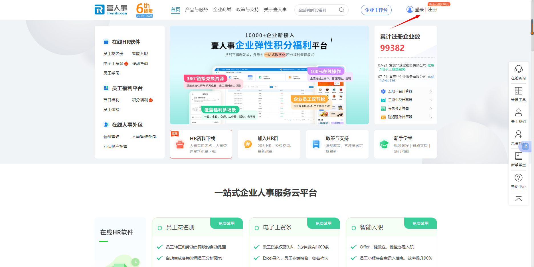
Task: Open the 节日福利 link
Action: pyautogui.click(x=111, y=100)
